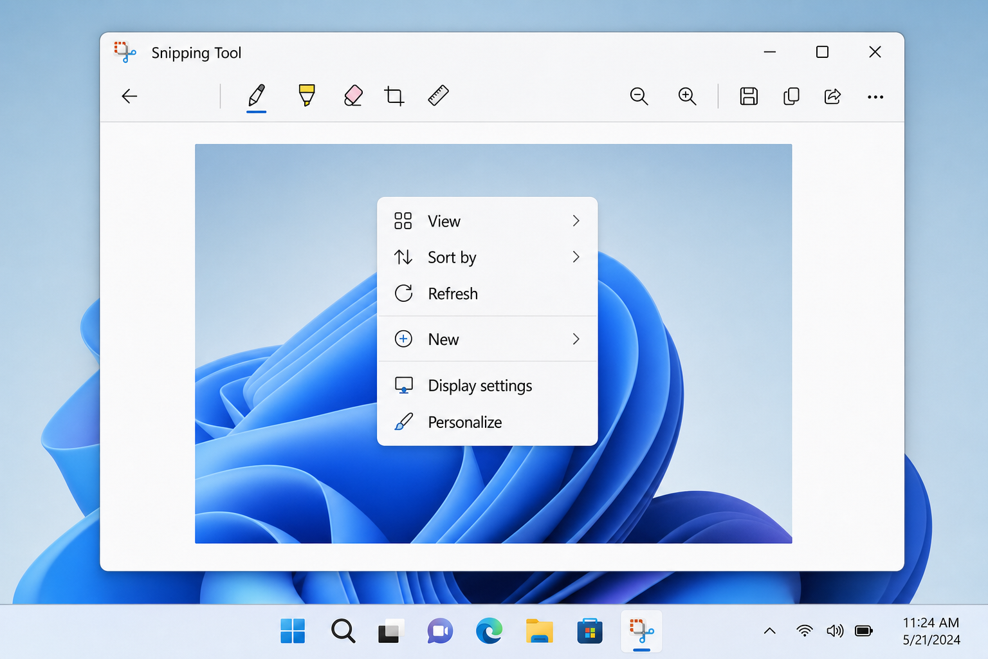Activate the Image crop tool
The width and height of the screenshot is (988, 659).
pyautogui.click(x=394, y=96)
